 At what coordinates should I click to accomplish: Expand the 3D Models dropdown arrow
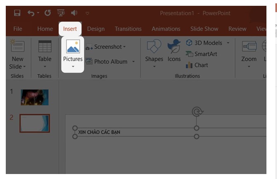(x=228, y=43)
